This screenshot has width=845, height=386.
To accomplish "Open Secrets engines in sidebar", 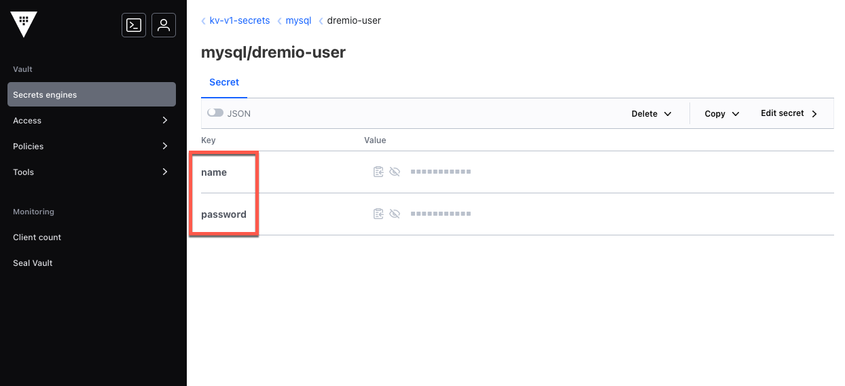I will point(91,95).
